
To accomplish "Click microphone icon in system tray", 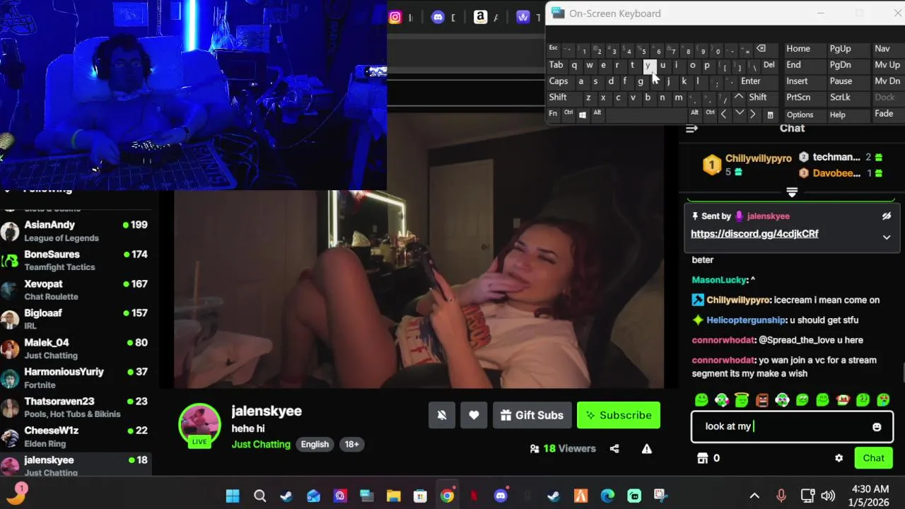I will click(781, 496).
